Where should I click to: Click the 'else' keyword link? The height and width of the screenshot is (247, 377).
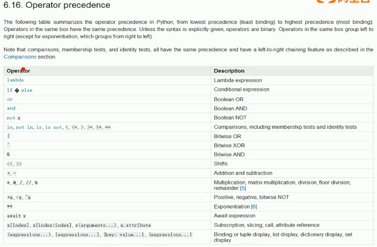(27, 90)
